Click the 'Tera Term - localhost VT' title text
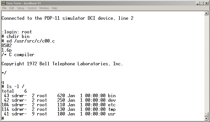Screen dimensions: 210x122 tap(24, 3)
